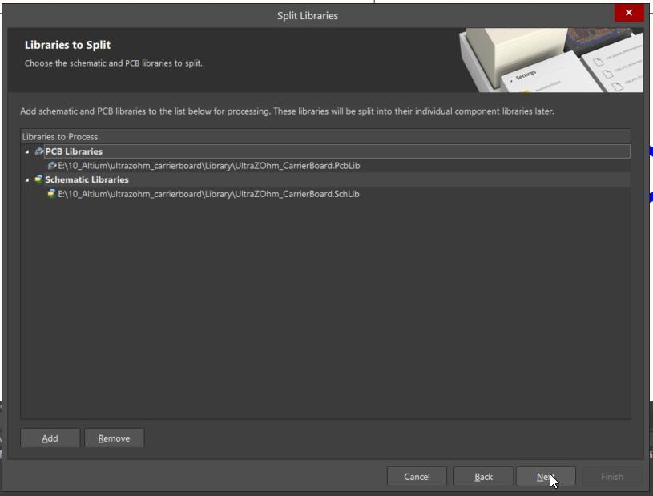This screenshot has height=496, width=653.
Task: Click the Remove button
Action: point(114,438)
